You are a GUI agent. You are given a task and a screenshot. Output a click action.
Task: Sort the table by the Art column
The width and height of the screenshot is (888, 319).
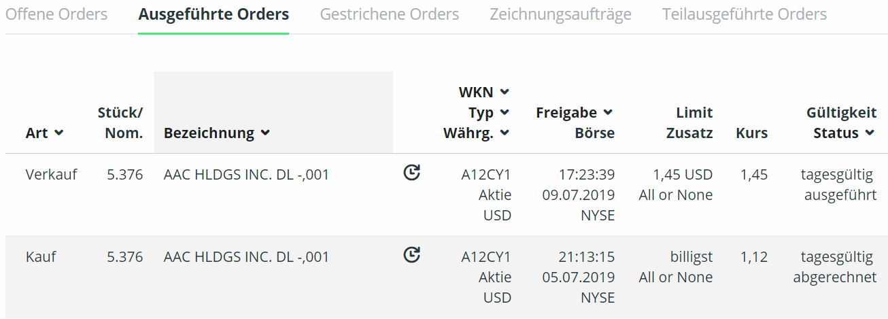coord(44,133)
